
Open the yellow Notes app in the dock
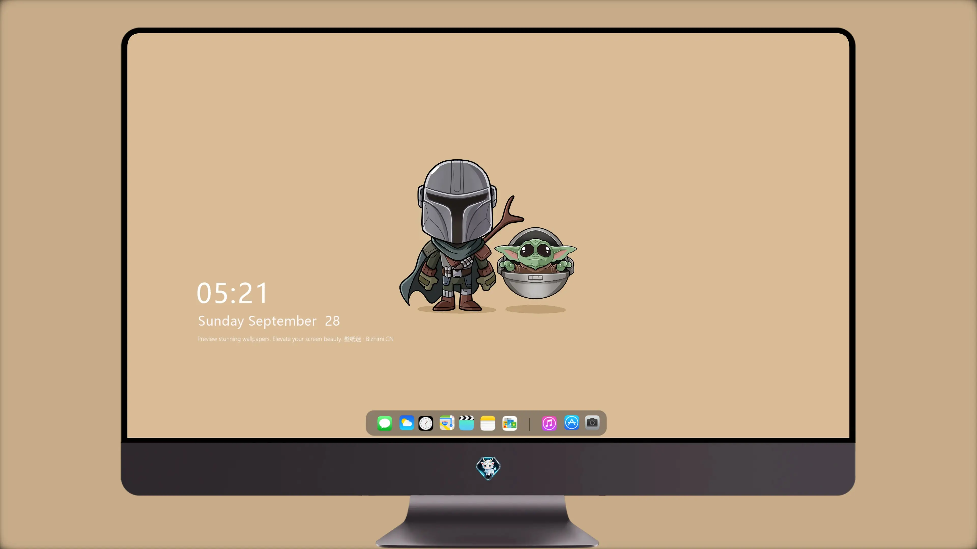tap(488, 423)
